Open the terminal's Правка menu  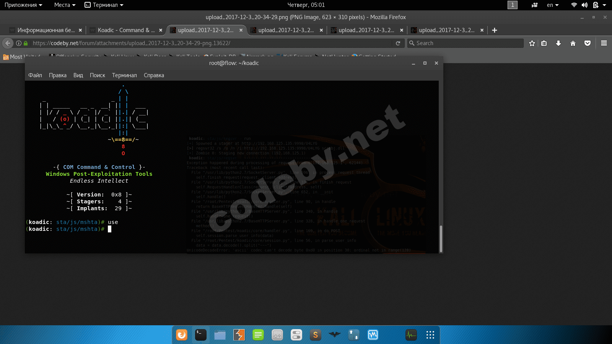(x=57, y=75)
